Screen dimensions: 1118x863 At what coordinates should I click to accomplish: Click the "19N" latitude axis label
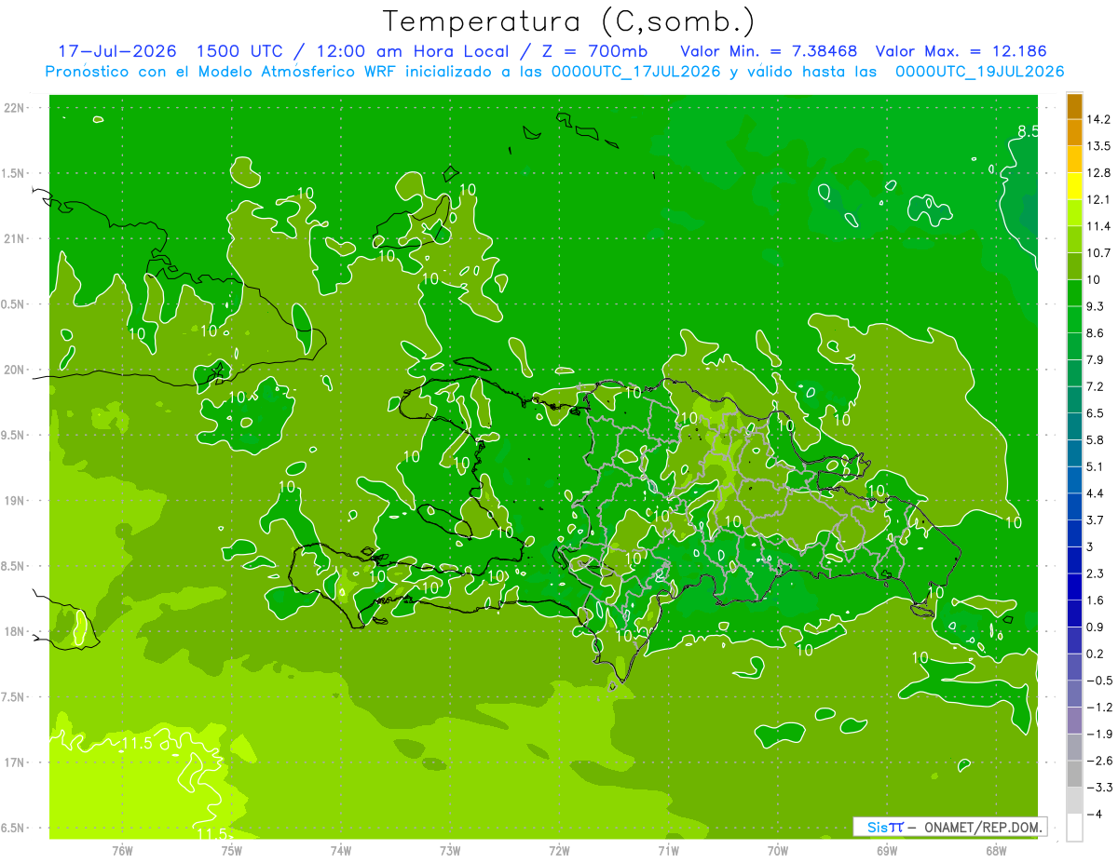[14, 501]
